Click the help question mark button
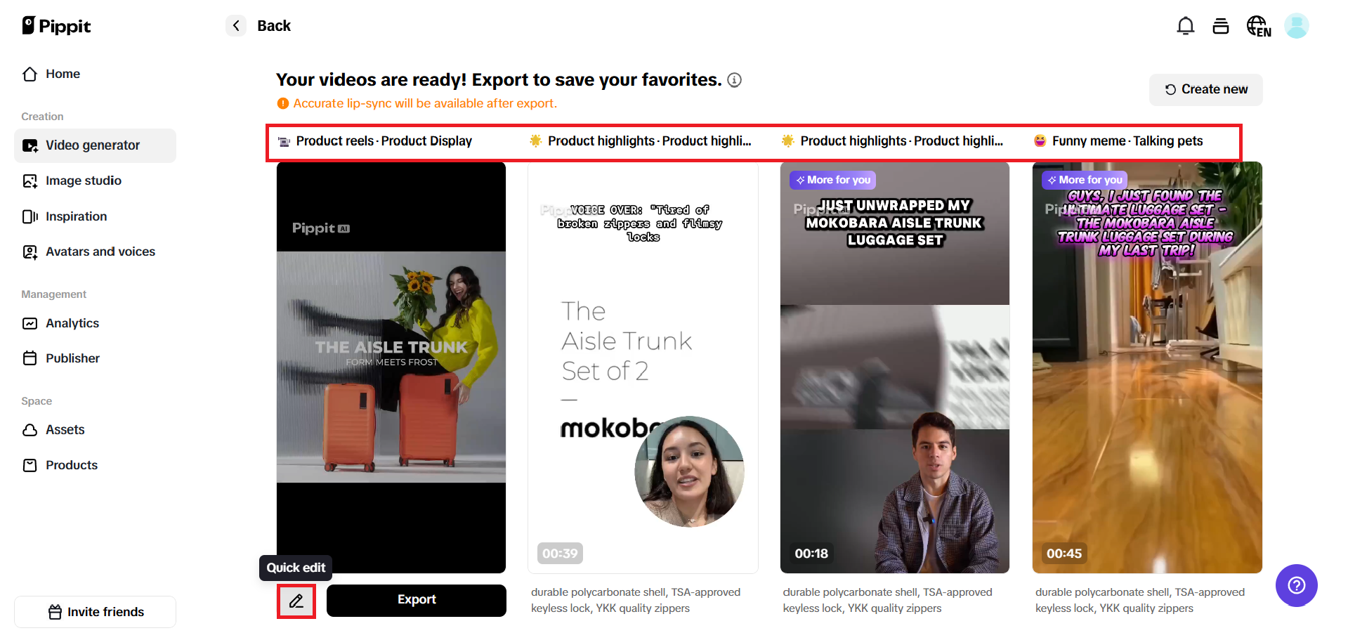1348x633 pixels. (x=1296, y=585)
